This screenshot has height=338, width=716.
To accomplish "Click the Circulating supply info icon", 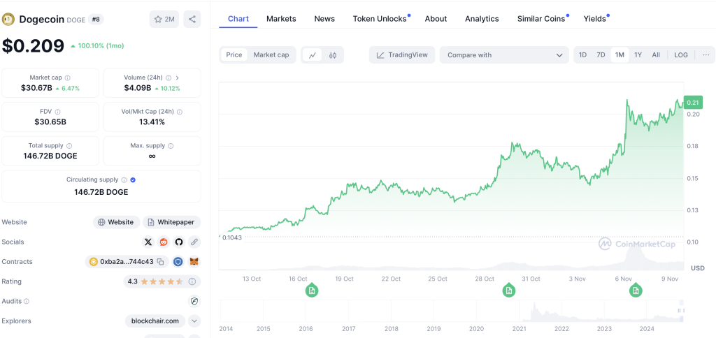I will [124, 179].
